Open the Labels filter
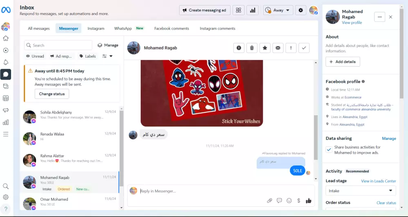This screenshot has width=408, height=217. click(88, 56)
